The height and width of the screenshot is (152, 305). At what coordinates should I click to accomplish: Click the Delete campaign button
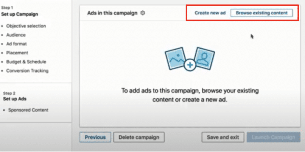pyautogui.click(x=139, y=137)
